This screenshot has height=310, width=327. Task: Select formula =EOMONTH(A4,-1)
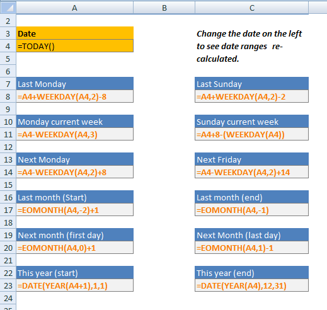(x=251, y=210)
